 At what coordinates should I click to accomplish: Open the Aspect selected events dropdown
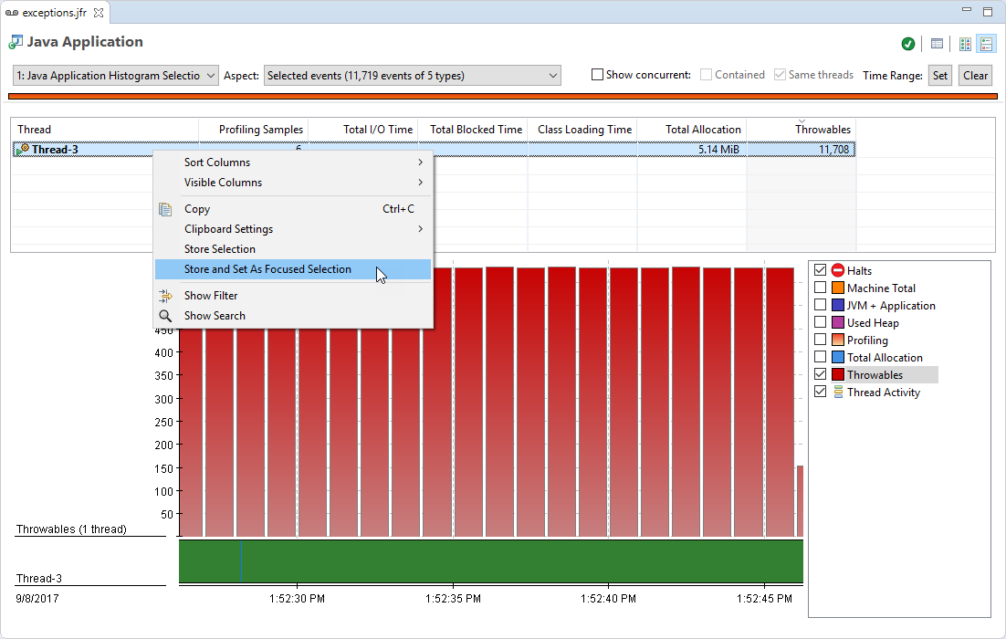tap(413, 76)
